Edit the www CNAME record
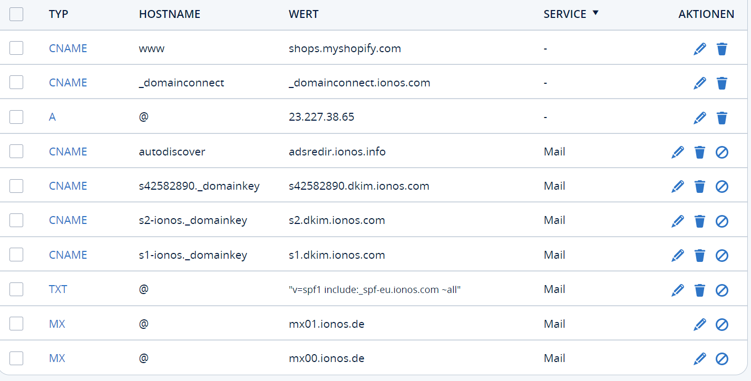 coord(699,49)
